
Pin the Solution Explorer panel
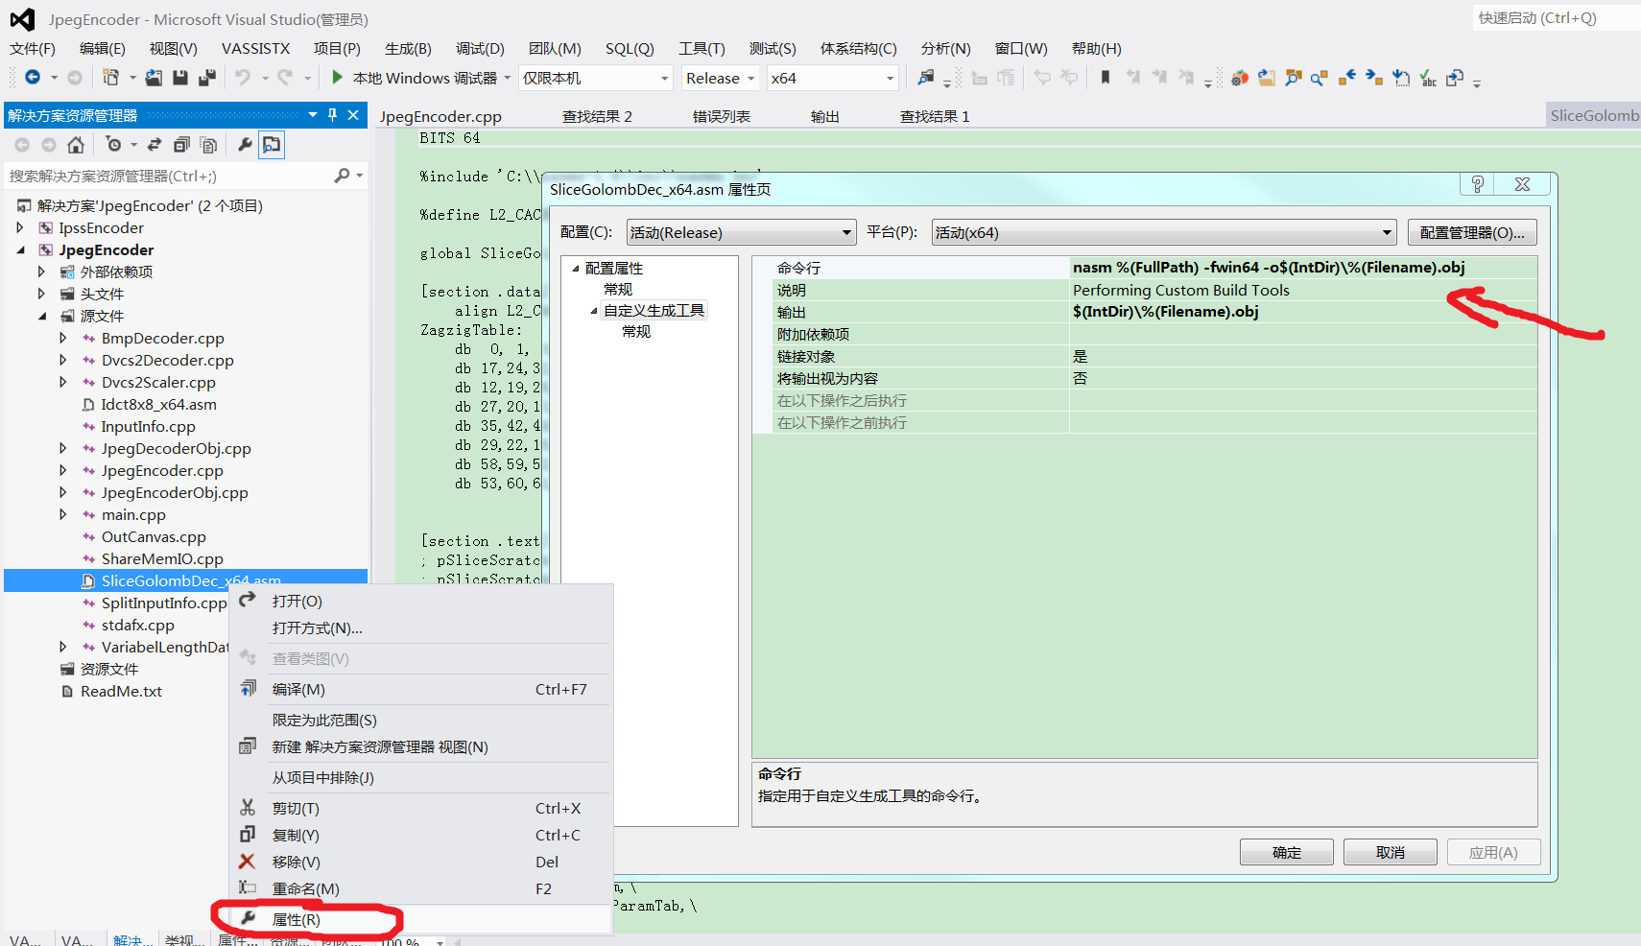point(333,115)
